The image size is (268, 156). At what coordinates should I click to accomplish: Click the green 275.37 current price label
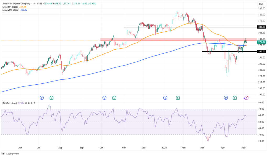261,42
